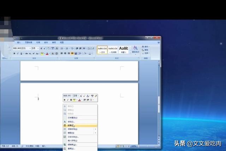Viewport: 226px width, 151px height.
Task: Expand the 项目符号 (Bullets) submenu entry
Action: coord(80,129)
